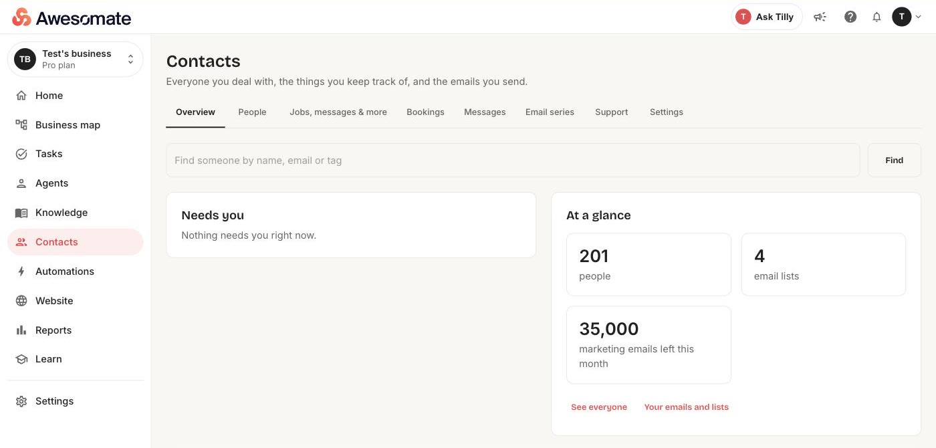Follow the See everyone link
Image resolution: width=936 pixels, height=448 pixels.
[599, 407]
